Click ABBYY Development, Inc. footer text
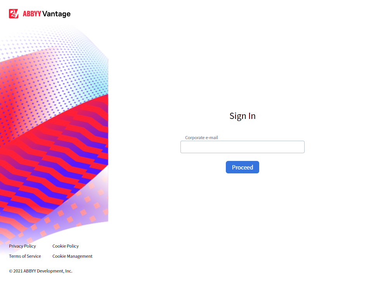 point(48,271)
